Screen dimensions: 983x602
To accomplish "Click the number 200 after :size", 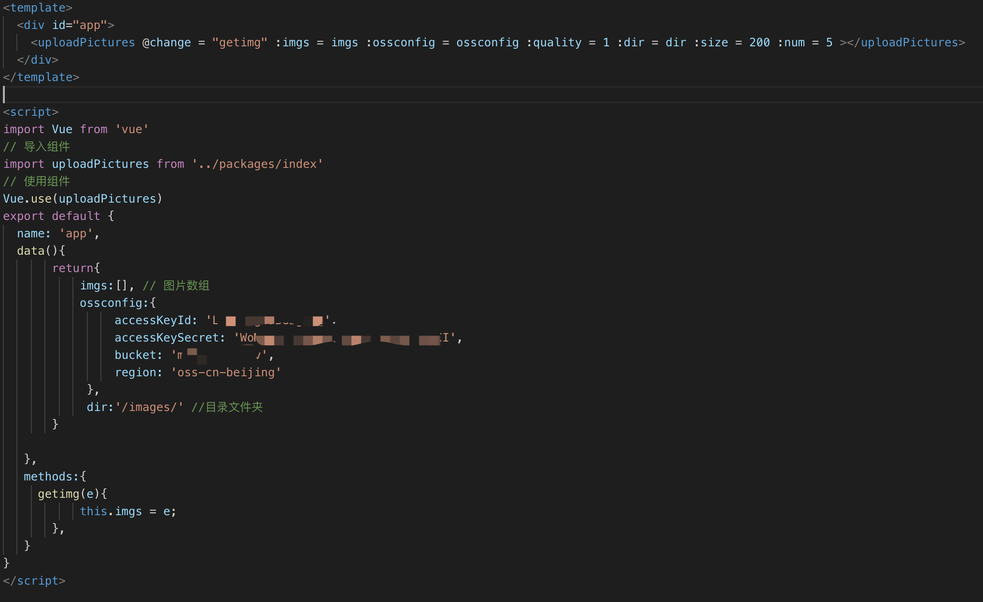I will coord(759,42).
